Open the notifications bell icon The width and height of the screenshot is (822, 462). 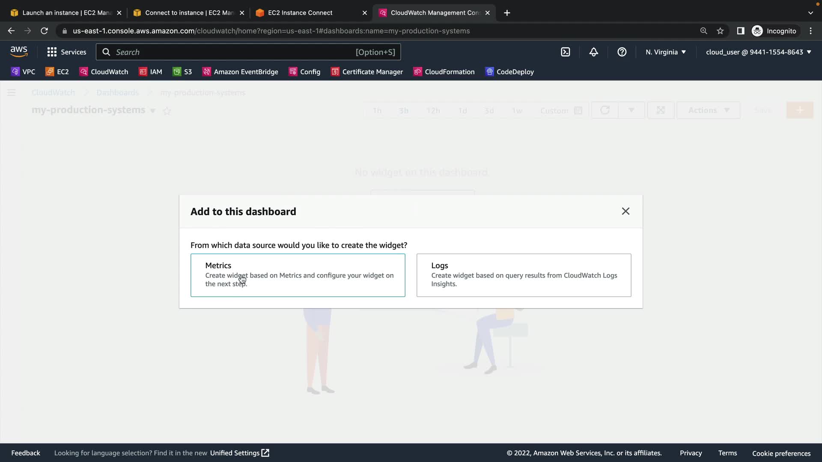pos(593,52)
